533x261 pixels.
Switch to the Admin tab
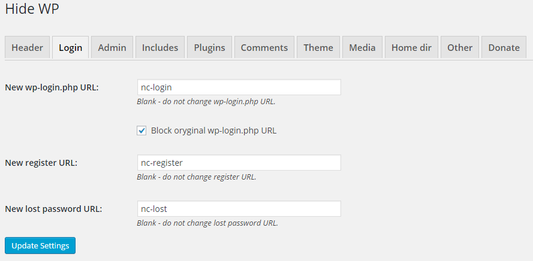pyautogui.click(x=112, y=47)
